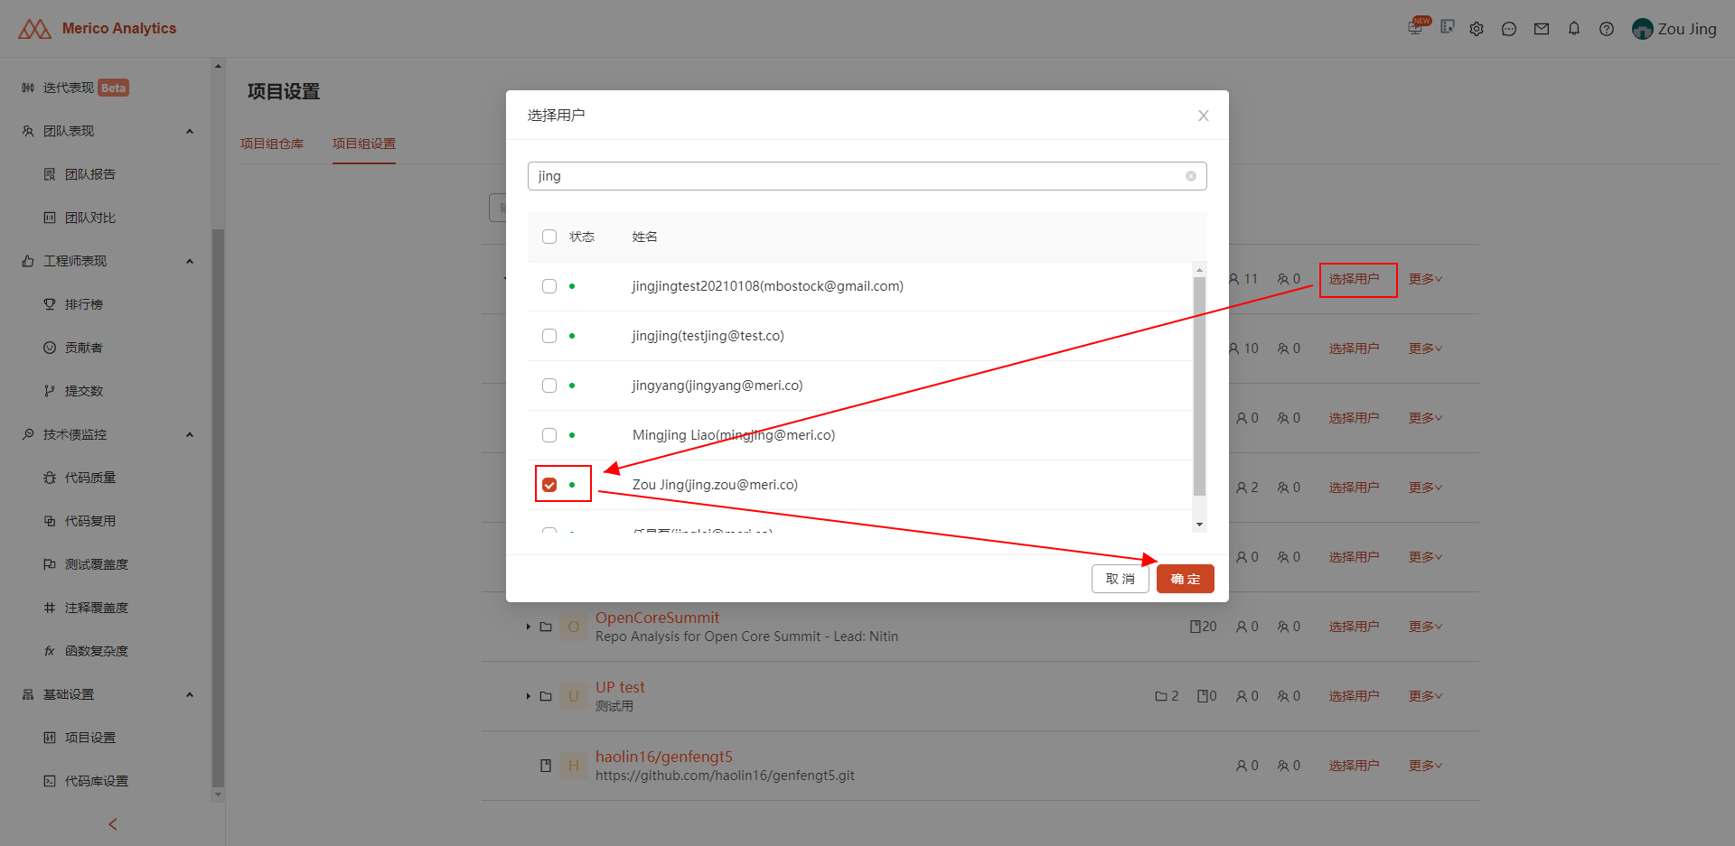Open the OpenCoreSummit project link

click(657, 618)
